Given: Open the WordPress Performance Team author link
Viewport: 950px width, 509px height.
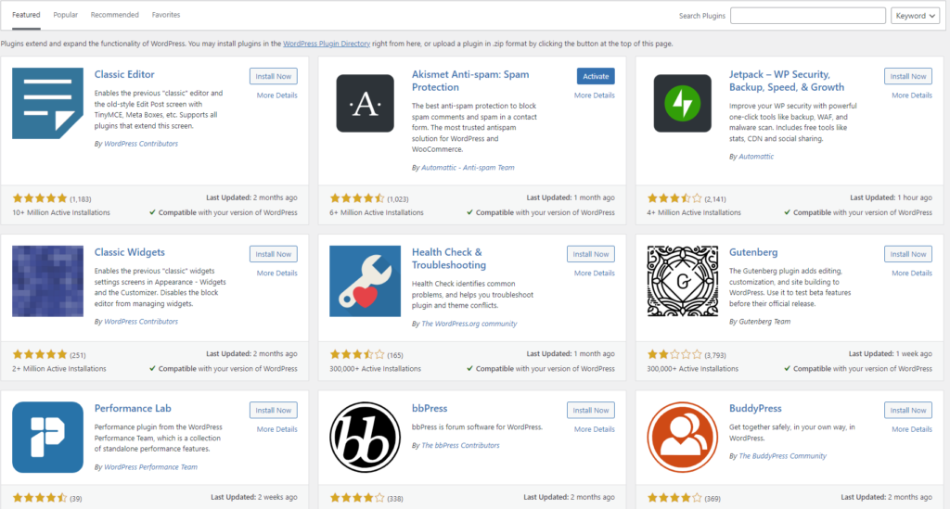Looking at the screenshot, I should click(150, 467).
